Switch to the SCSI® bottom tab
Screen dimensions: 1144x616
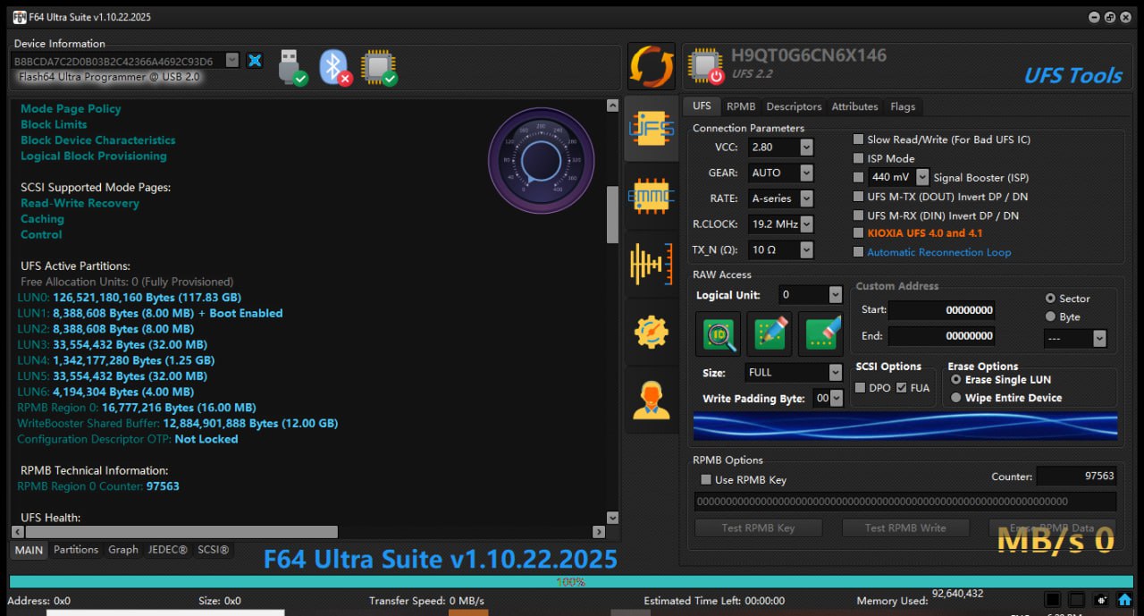(x=213, y=550)
